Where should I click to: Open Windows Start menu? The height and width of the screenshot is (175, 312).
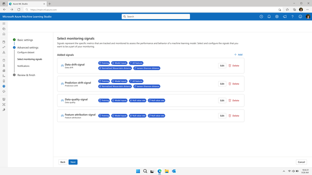tap(138, 171)
